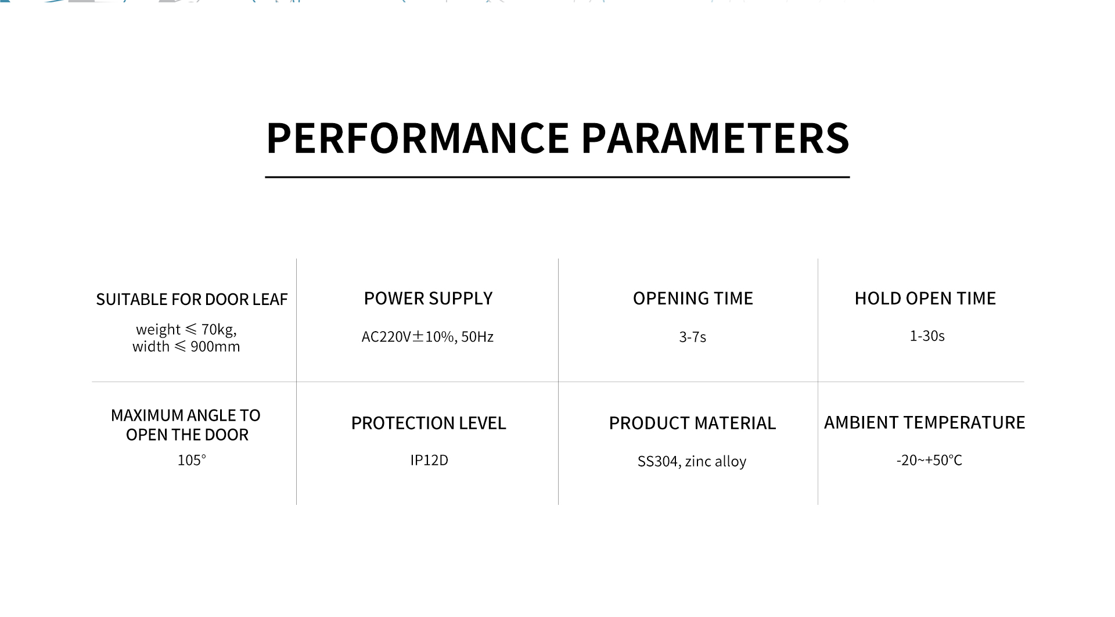
Task: Click the OPEN THE DOOR text line
Action: [187, 435]
